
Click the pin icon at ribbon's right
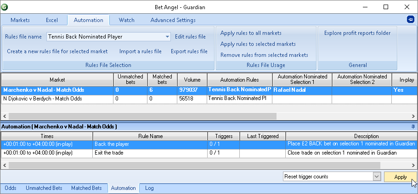[x=411, y=20]
